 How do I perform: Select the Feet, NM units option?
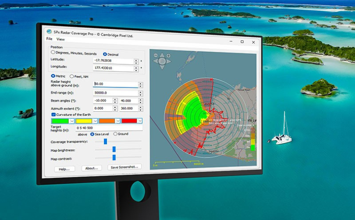coord(72,76)
